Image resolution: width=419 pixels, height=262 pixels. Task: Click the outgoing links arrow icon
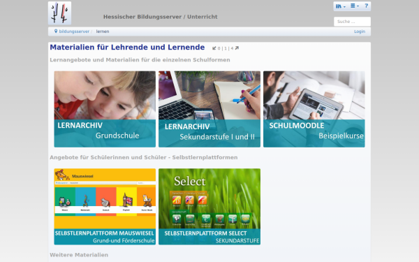(x=237, y=48)
